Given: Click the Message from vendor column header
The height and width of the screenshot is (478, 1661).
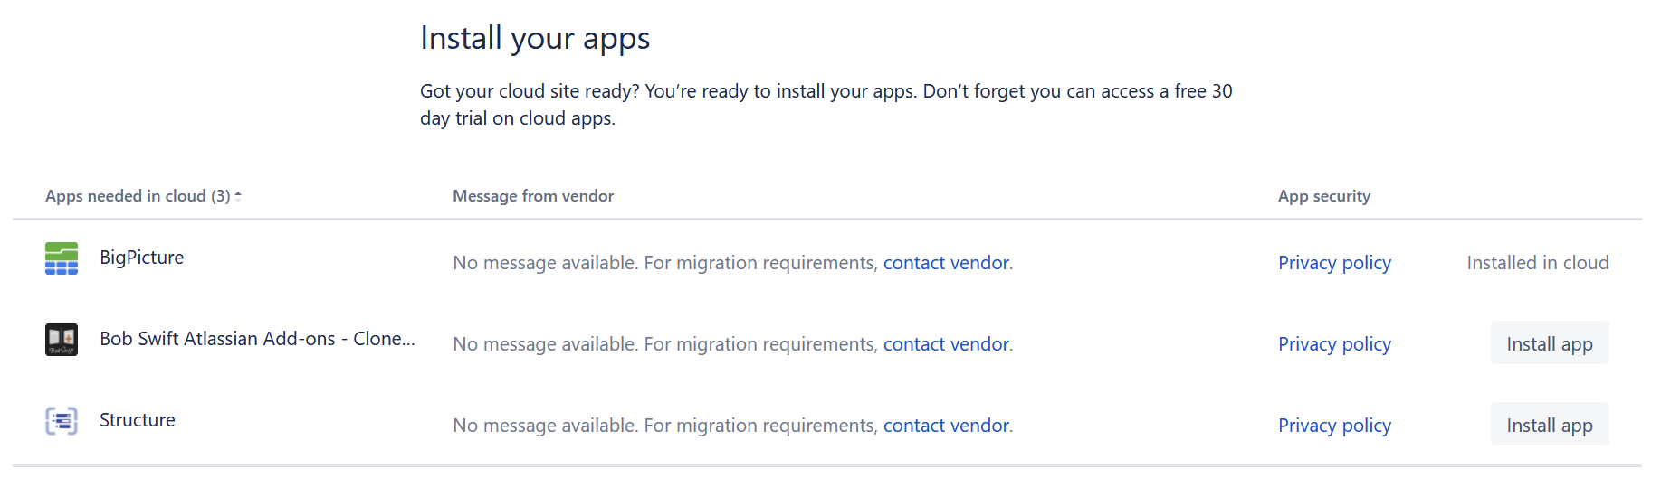Looking at the screenshot, I should point(533,196).
